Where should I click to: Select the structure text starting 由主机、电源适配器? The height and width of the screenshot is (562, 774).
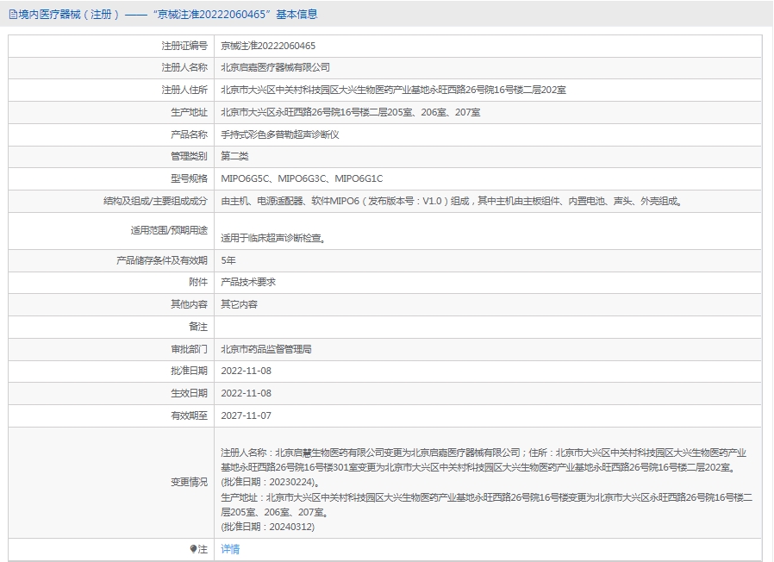click(452, 201)
